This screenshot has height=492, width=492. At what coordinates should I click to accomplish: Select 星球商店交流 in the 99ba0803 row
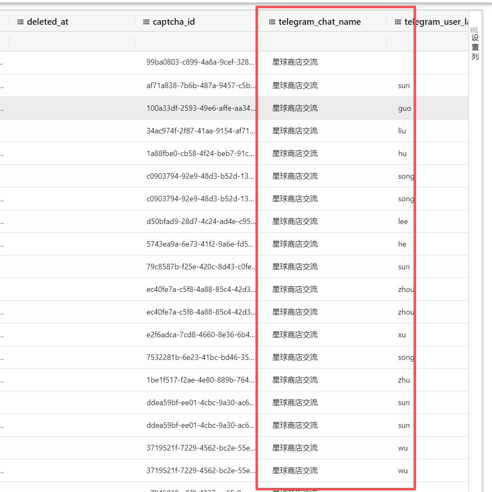(295, 62)
